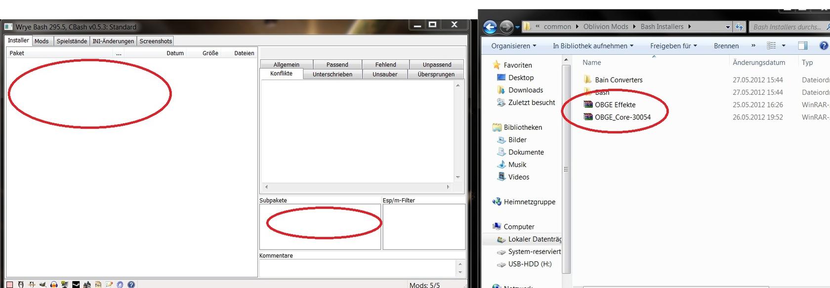Toggle the pink checkbox in Wrye Bash status bar
The width and height of the screenshot is (830, 288).
click(9, 285)
